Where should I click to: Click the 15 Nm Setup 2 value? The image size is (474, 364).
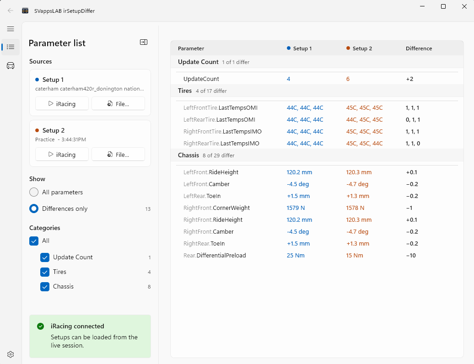click(355, 255)
